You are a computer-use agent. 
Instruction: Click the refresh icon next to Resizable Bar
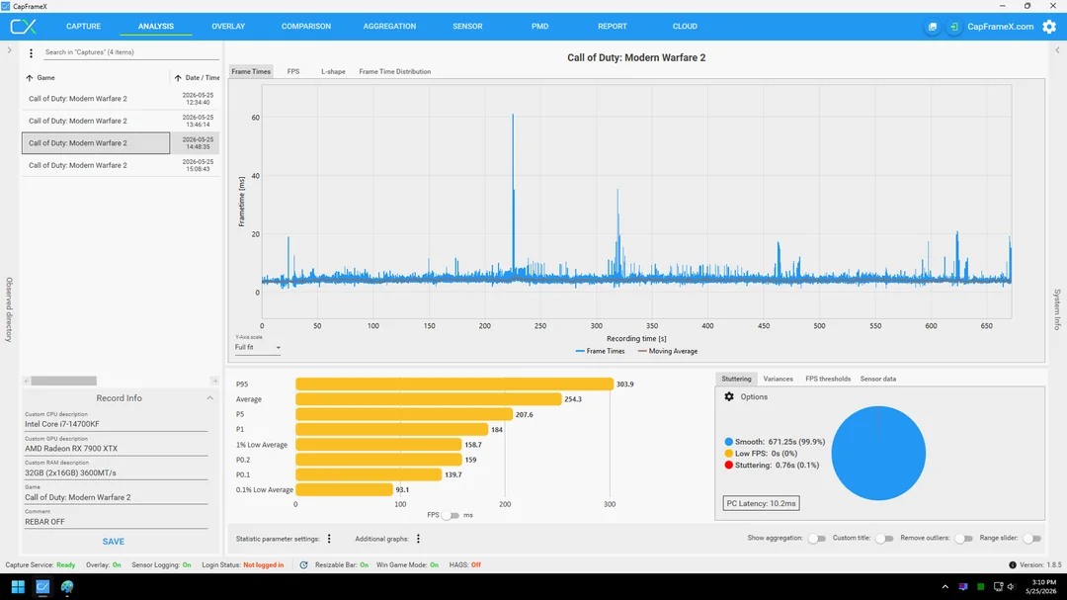coord(303,564)
